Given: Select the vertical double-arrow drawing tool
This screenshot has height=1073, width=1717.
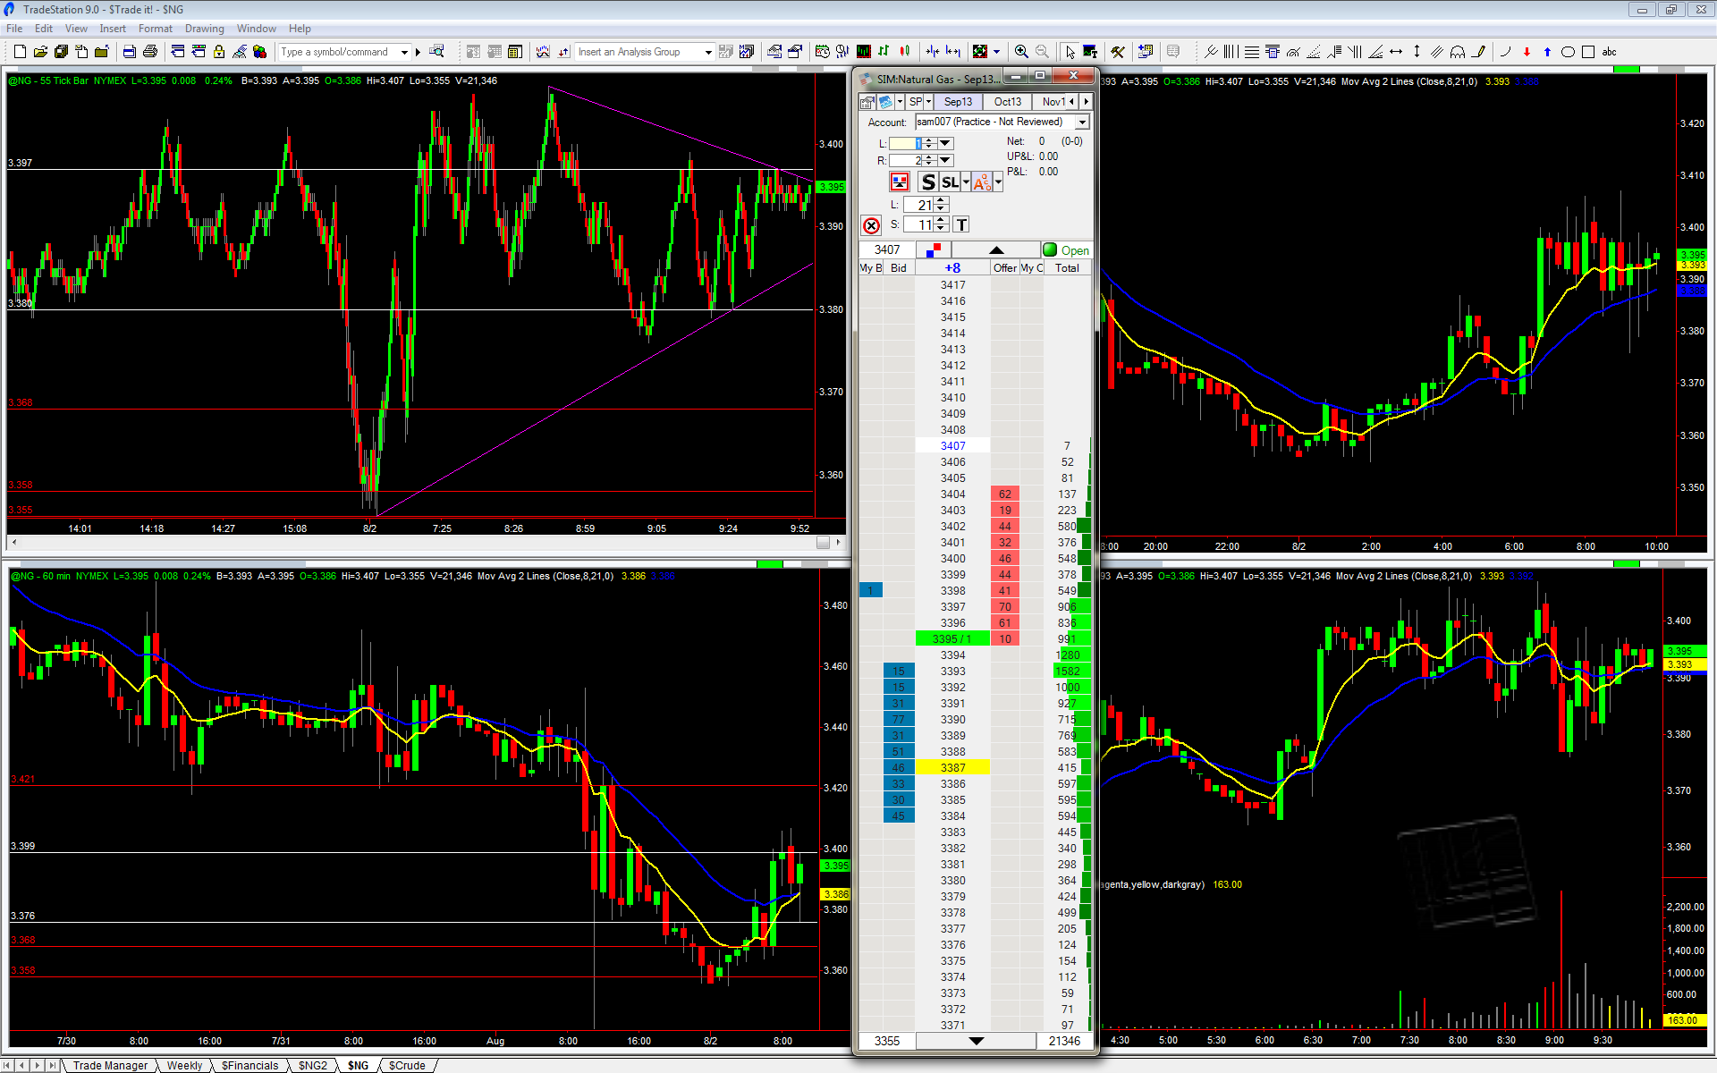Looking at the screenshot, I should pos(1417,52).
